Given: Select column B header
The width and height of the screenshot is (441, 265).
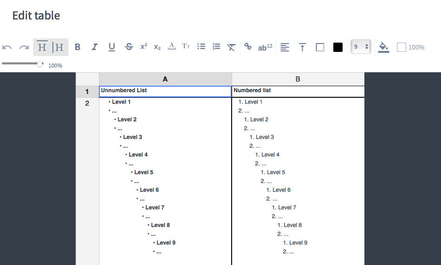Looking at the screenshot, I should point(298,79).
